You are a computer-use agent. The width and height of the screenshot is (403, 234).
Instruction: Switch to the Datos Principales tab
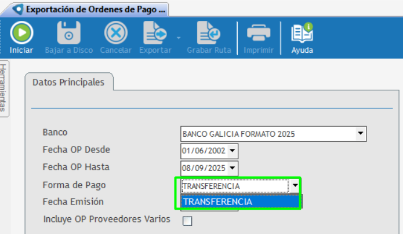pos(68,82)
